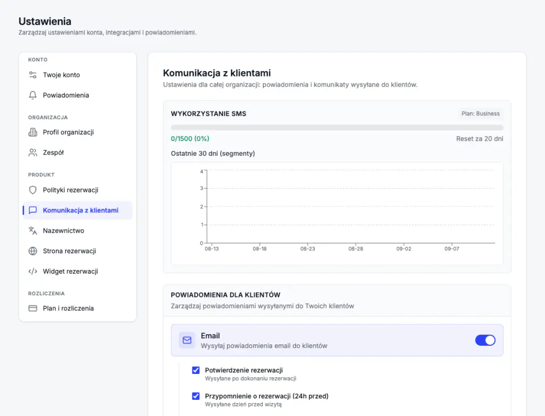Click the 08-28 date on chart axis

click(355, 249)
